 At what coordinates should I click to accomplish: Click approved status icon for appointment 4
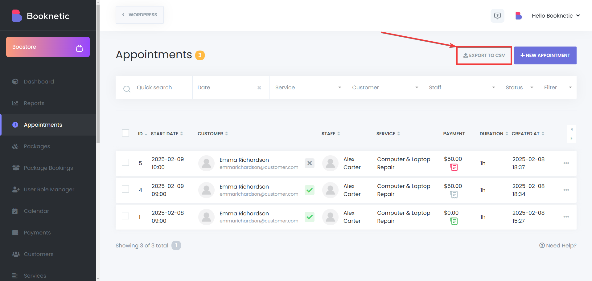[x=310, y=190]
